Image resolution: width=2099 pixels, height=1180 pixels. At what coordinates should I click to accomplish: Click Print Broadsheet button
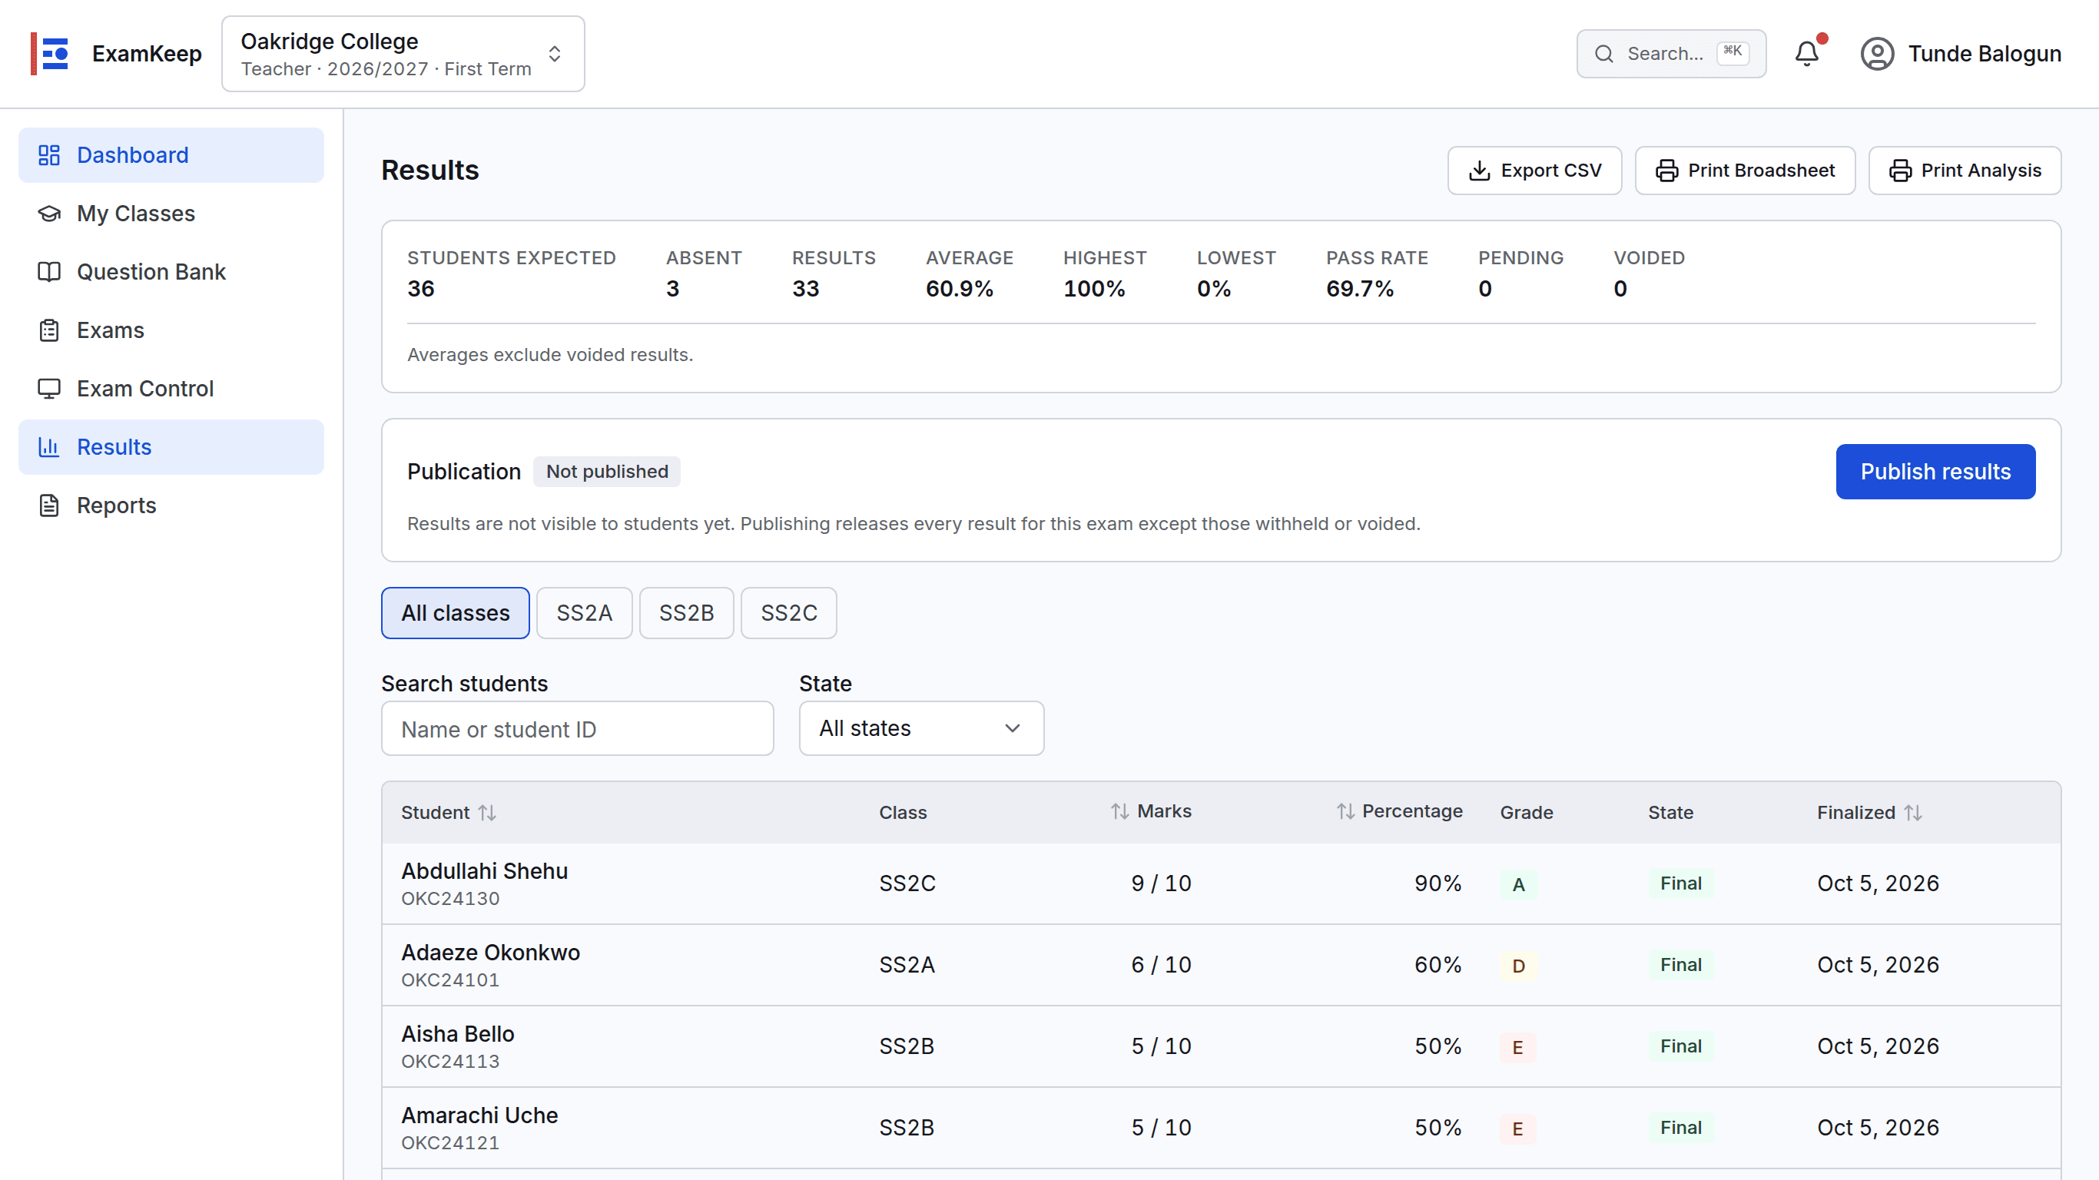pos(1745,171)
